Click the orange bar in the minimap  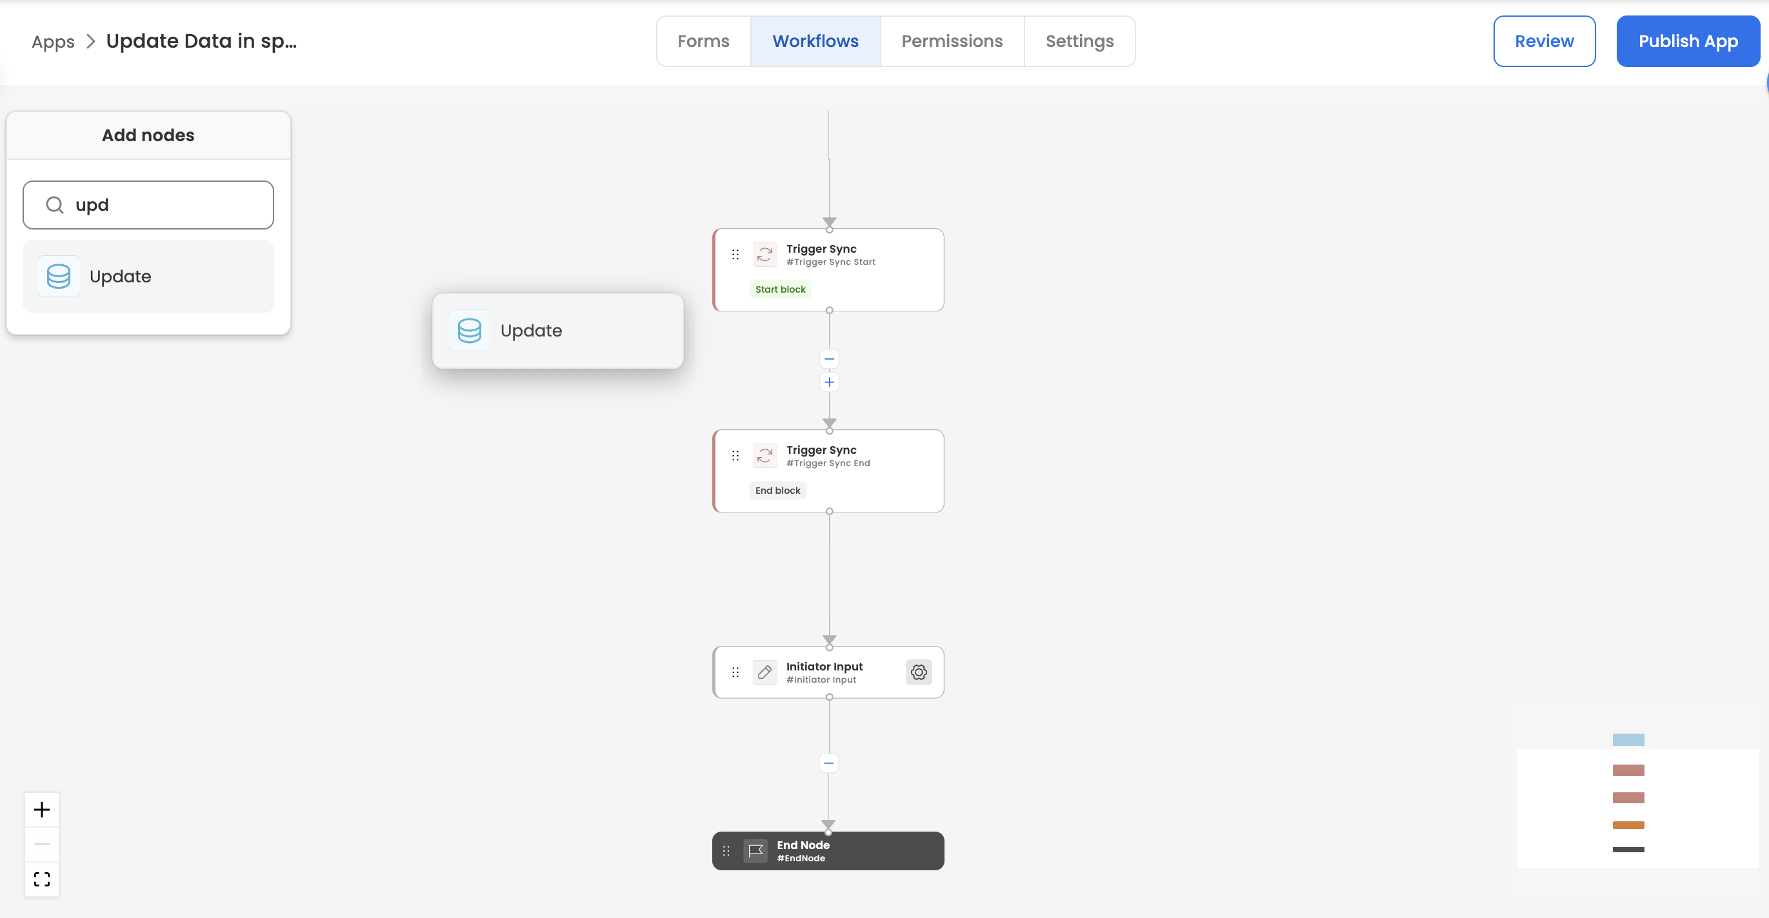1628,825
